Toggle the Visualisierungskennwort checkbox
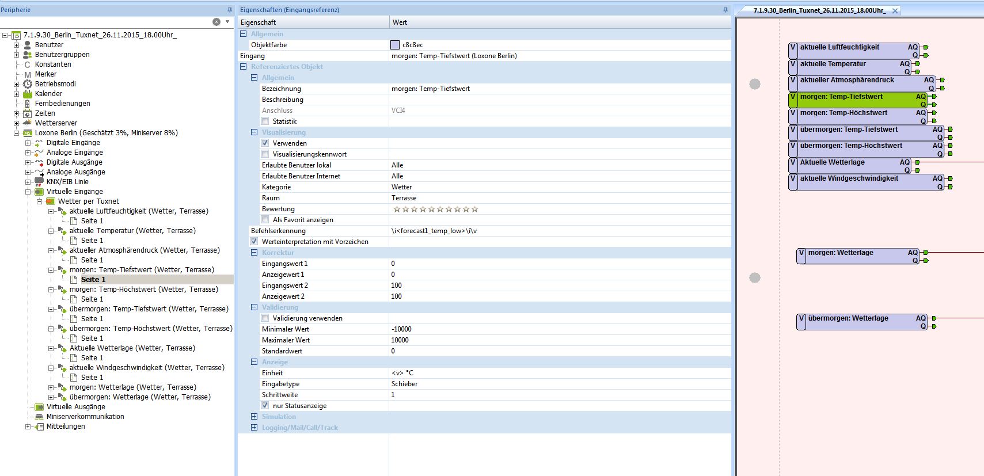The height and width of the screenshot is (476, 984). point(265,154)
